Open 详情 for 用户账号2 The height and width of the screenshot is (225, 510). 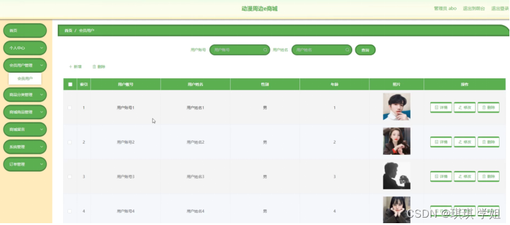[x=441, y=142]
